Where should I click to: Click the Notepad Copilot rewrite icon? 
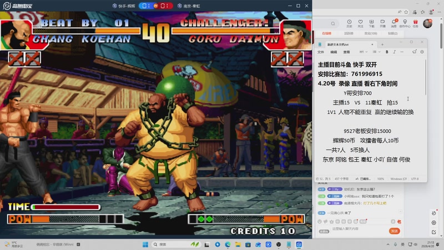tap(414, 52)
